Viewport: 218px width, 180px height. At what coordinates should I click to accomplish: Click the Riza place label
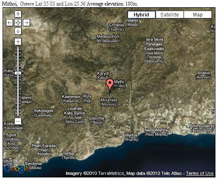87,98
